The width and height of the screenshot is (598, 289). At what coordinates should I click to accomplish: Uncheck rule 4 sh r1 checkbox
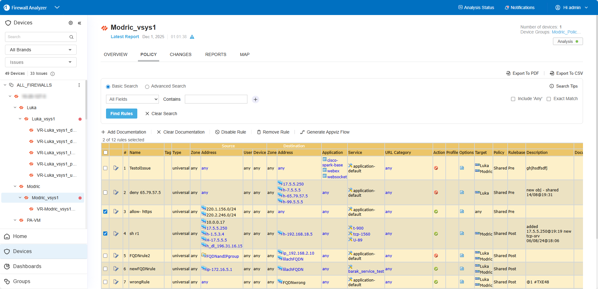pos(105,234)
